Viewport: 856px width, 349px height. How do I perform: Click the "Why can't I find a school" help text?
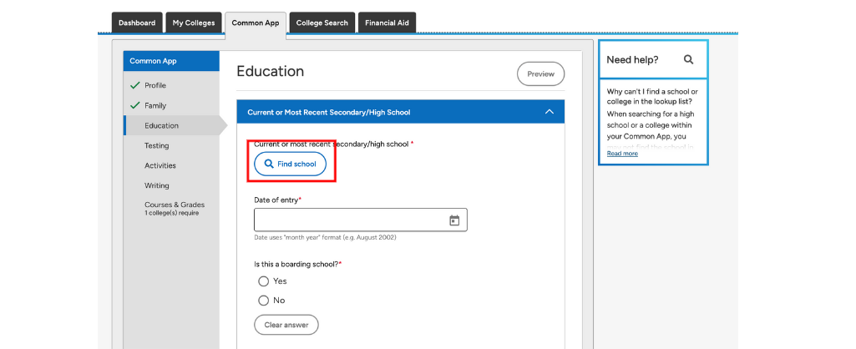click(652, 97)
